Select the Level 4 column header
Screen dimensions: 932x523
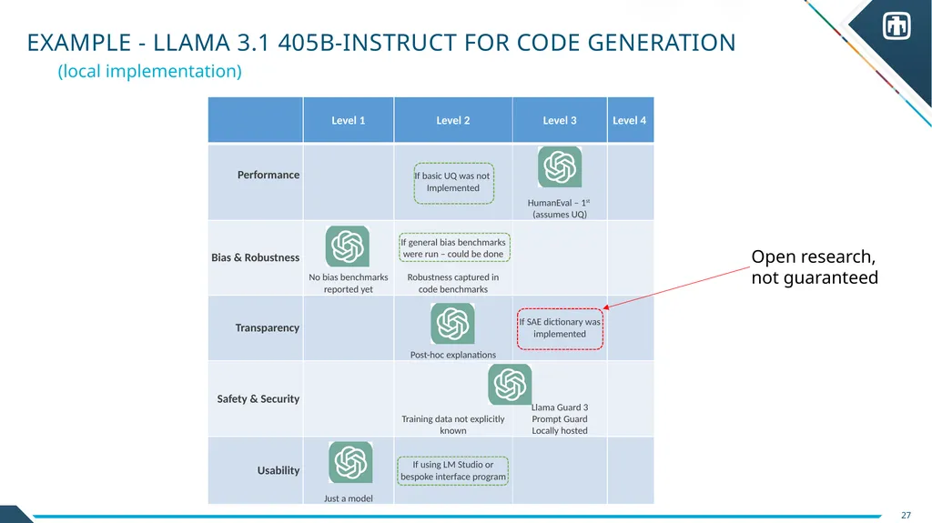tap(630, 120)
